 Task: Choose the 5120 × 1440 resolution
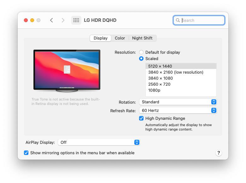(181, 66)
